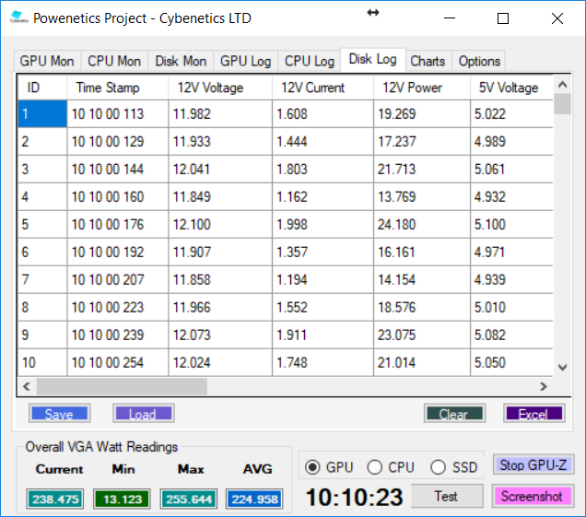The height and width of the screenshot is (517, 586).
Task: Switch to the GPU Mon tab
Action: [x=47, y=61]
